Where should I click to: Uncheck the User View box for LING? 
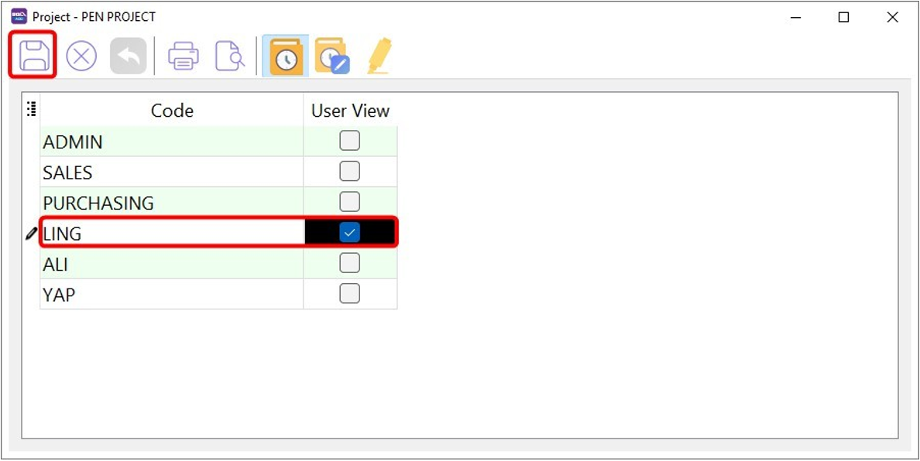pyautogui.click(x=349, y=231)
